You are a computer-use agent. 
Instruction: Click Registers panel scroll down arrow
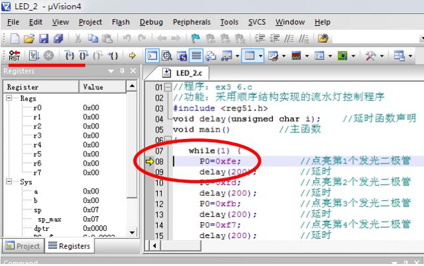click(132, 232)
